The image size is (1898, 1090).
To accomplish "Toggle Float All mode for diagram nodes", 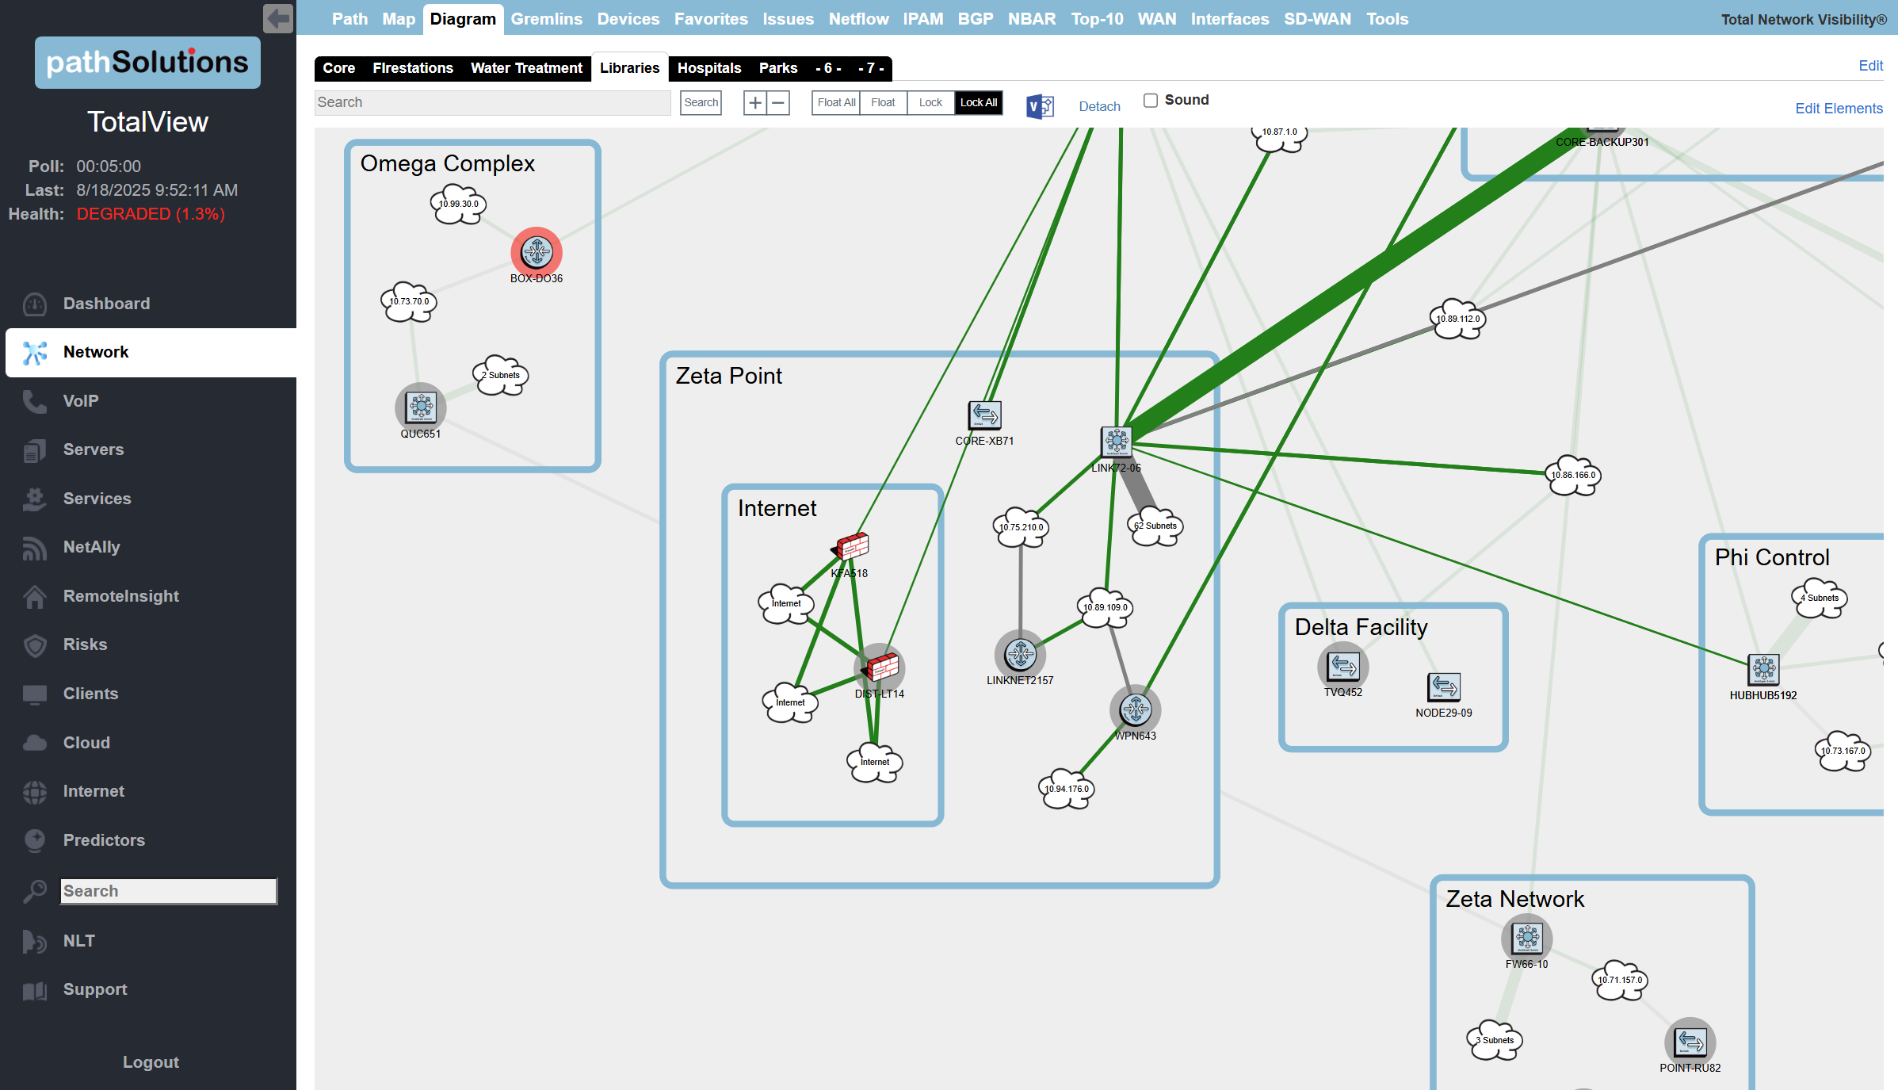I will [835, 102].
